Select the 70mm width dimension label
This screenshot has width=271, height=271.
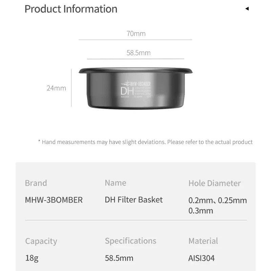click(136, 34)
